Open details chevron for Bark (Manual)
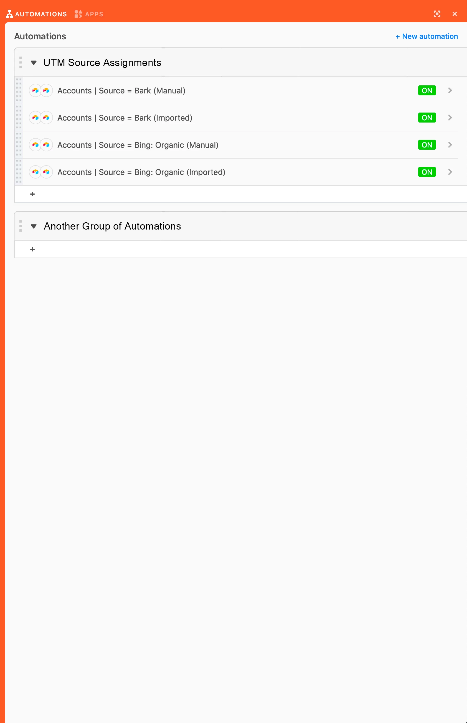This screenshot has height=723, width=467. (450, 90)
